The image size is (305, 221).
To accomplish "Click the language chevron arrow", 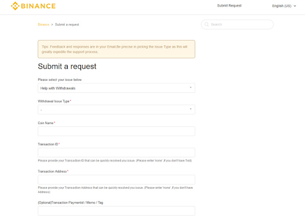I will (295, 6).
